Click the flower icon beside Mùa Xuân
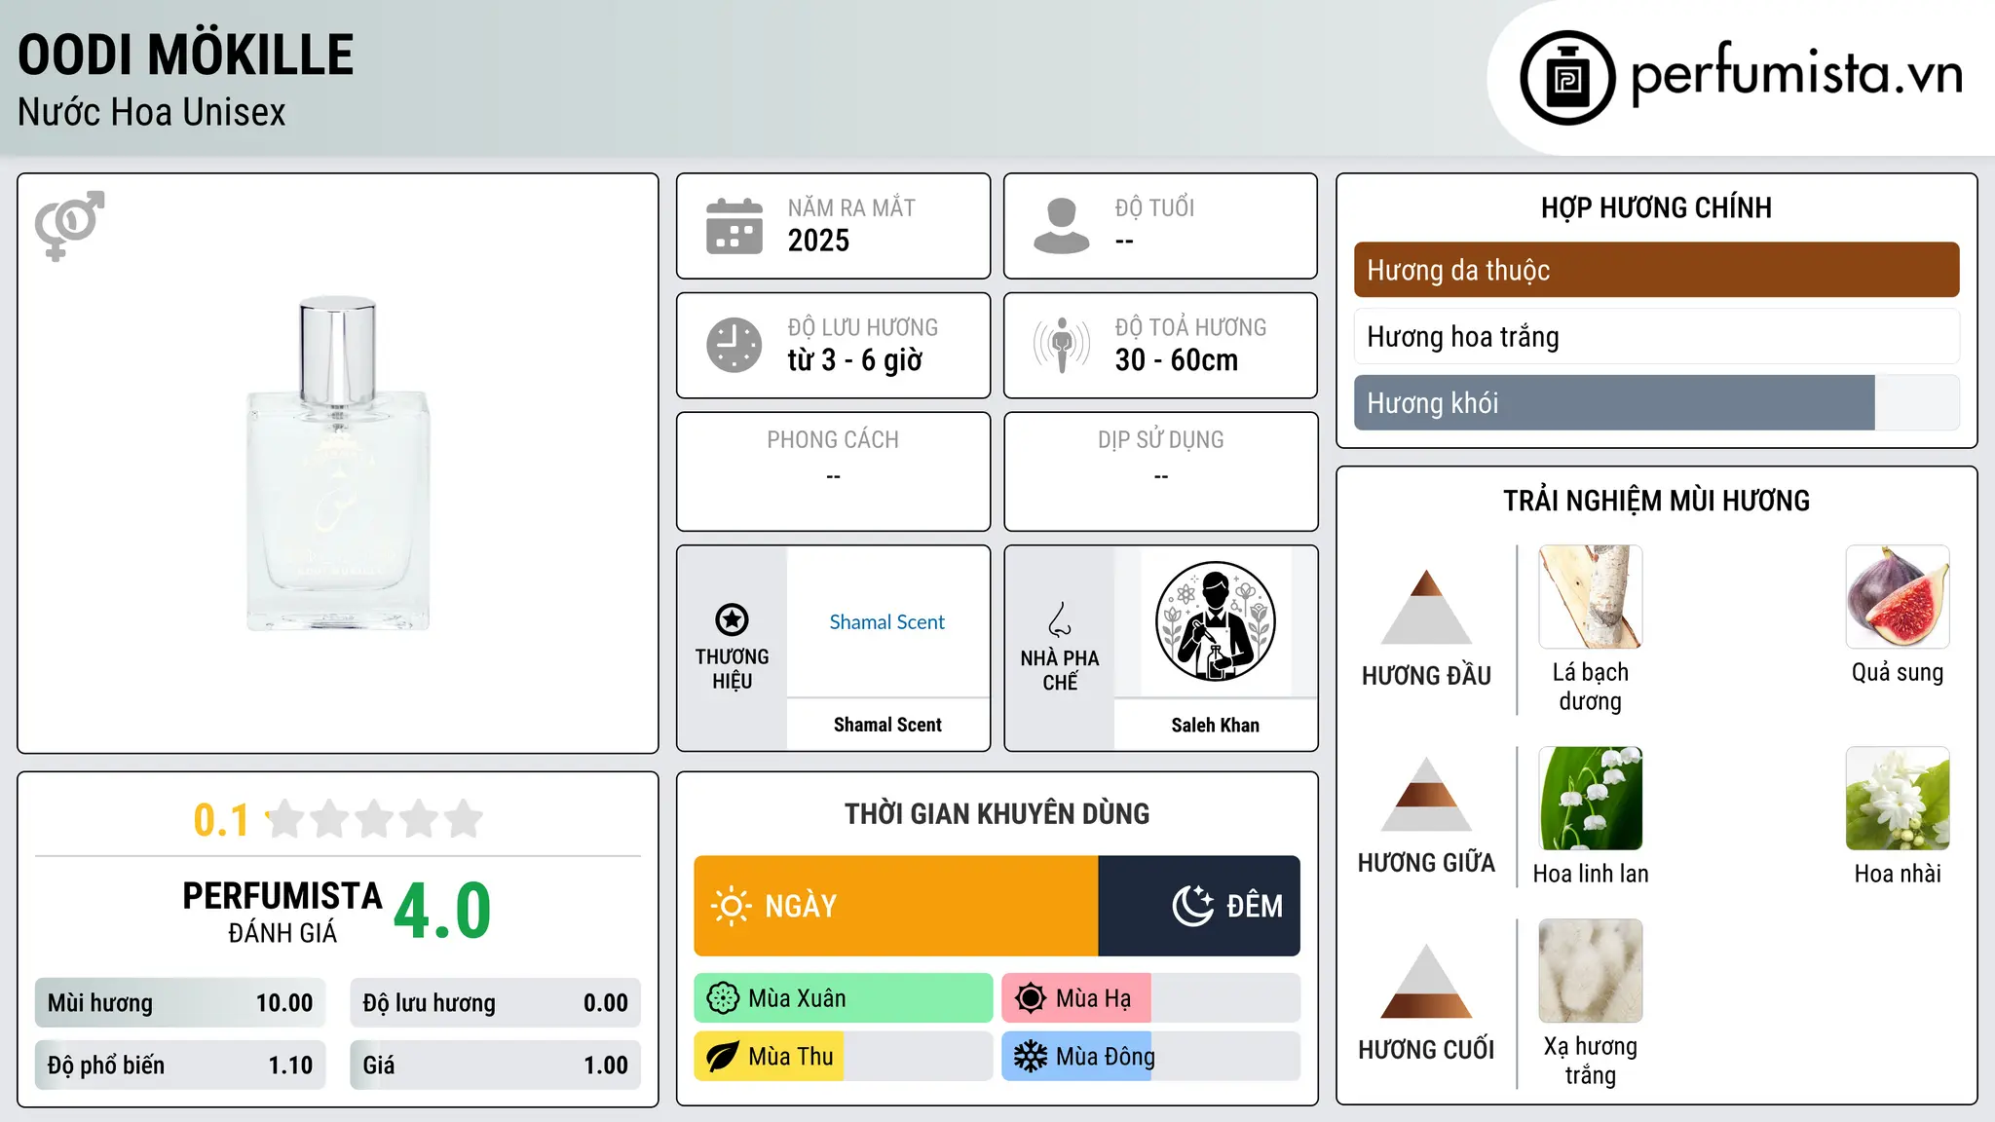Viewport: 1995px width, 1122px height. click(x=723, y=998)
